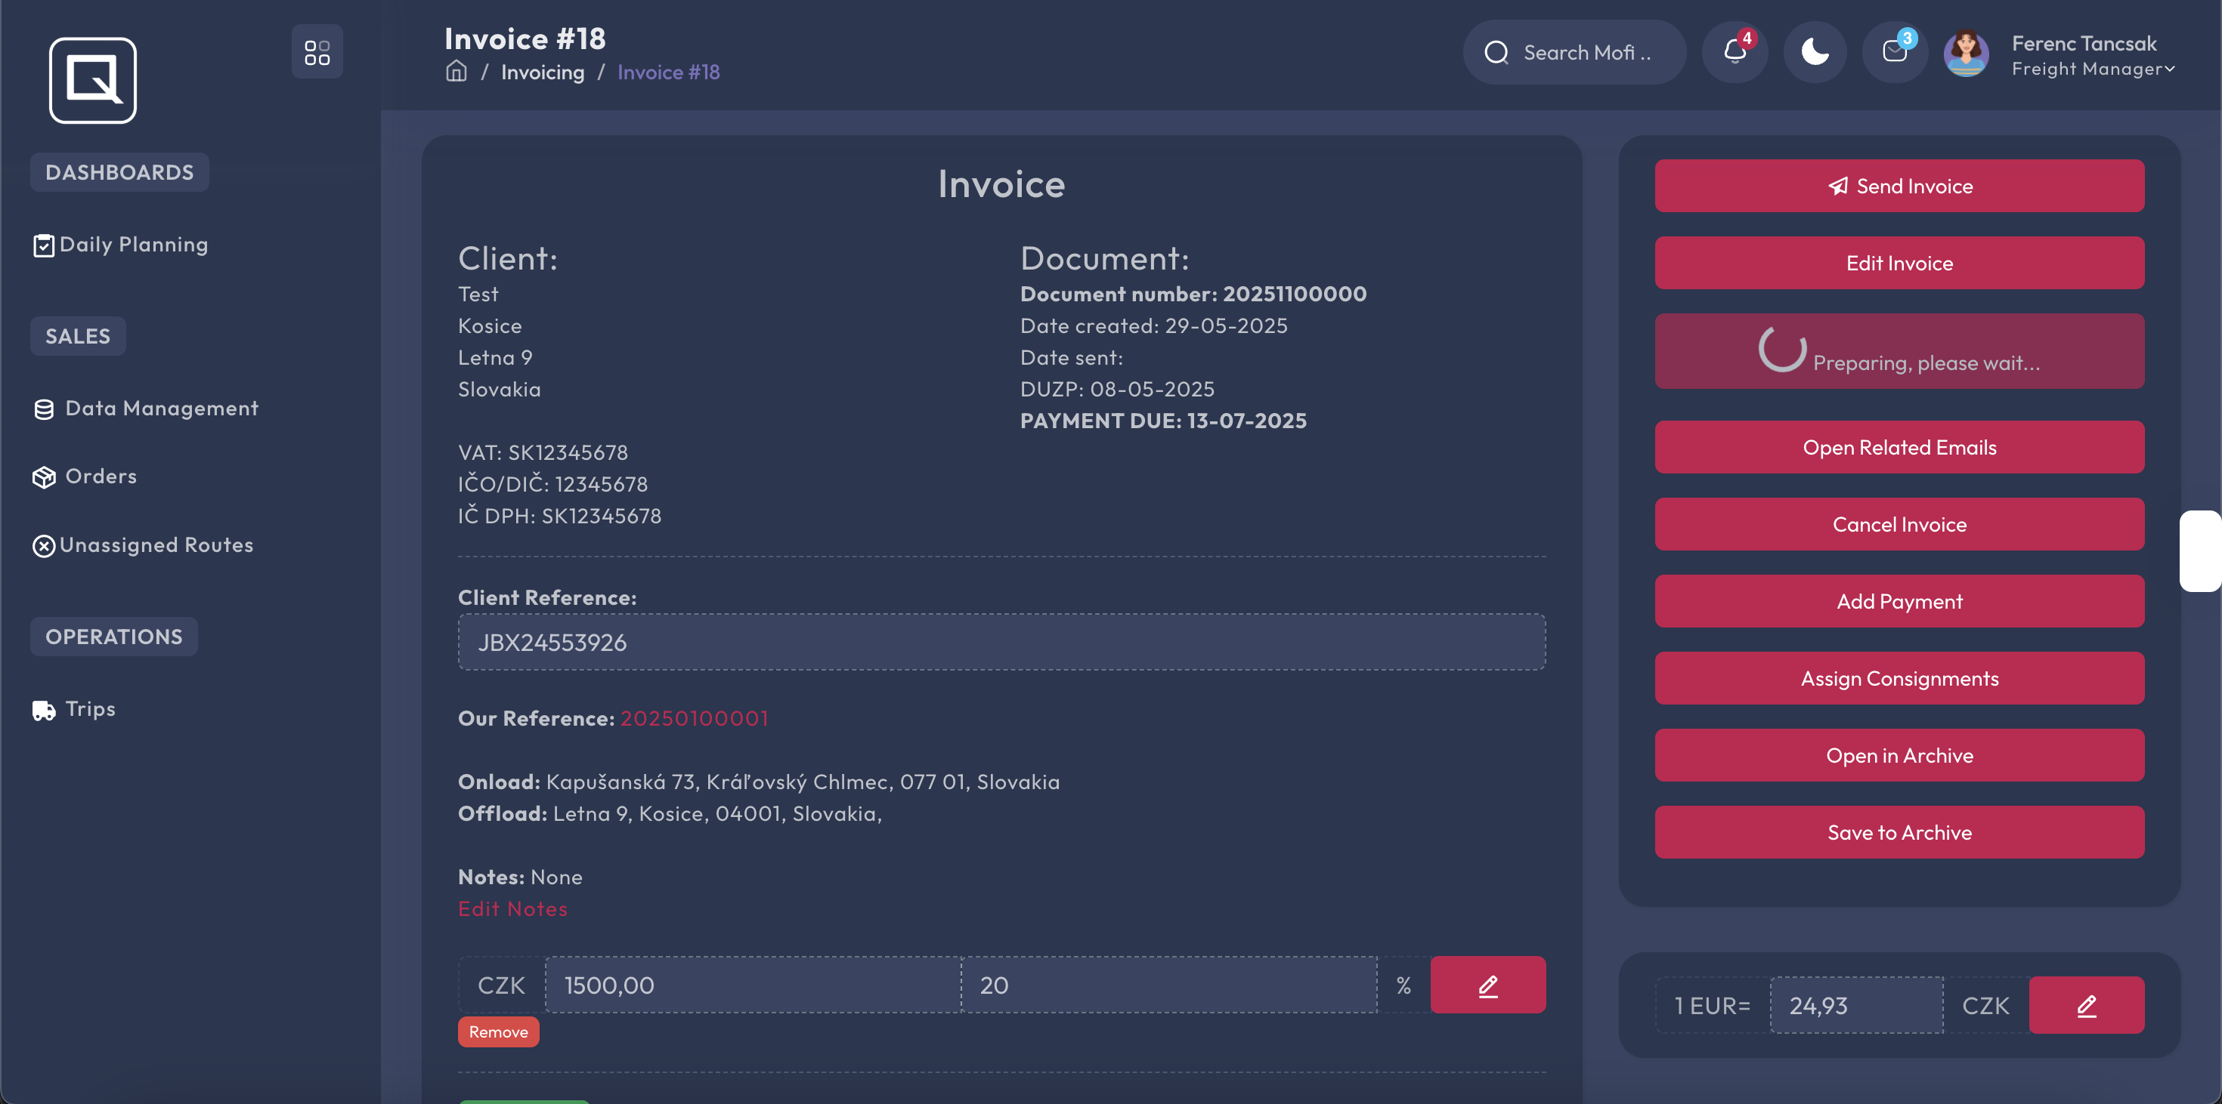
Task: Click the Client Reference input field
Action: click(x=1001, y=642)
